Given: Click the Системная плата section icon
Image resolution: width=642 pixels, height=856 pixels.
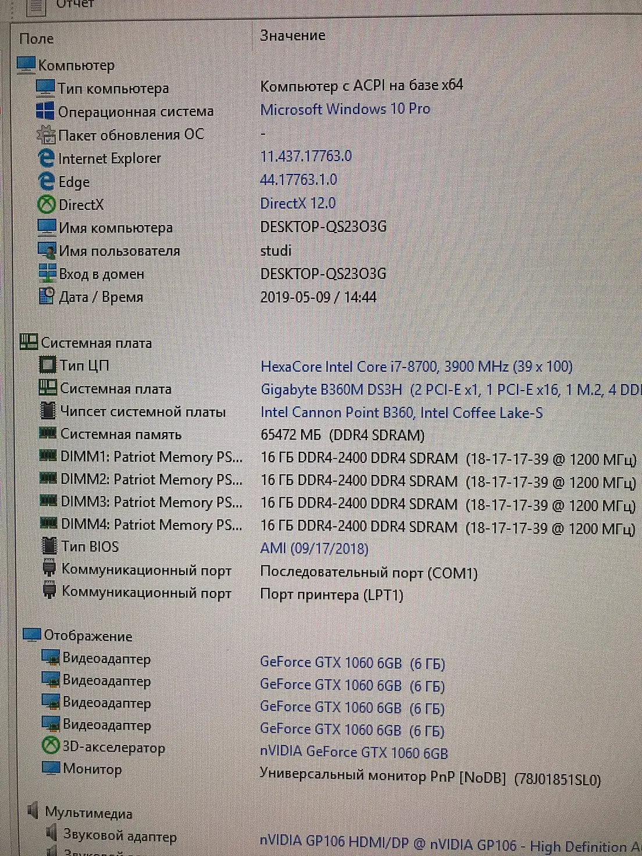Looking at the screenshot, I should tap(28, 342).
